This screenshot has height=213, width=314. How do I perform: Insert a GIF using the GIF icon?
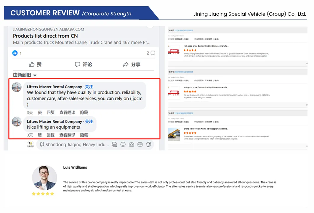[x=140, y=144]
